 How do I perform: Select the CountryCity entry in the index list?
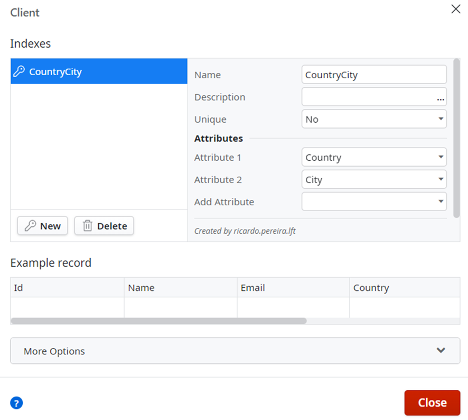tap(98, 71)
